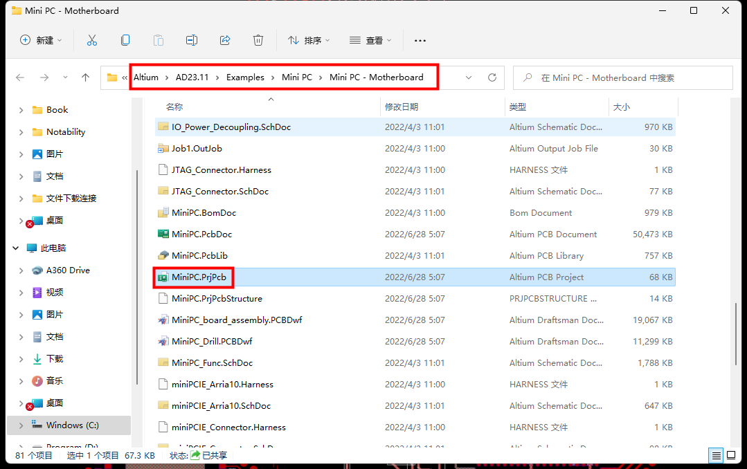
Task: Open the more options ellipsis menu
Action: [420, 40]
